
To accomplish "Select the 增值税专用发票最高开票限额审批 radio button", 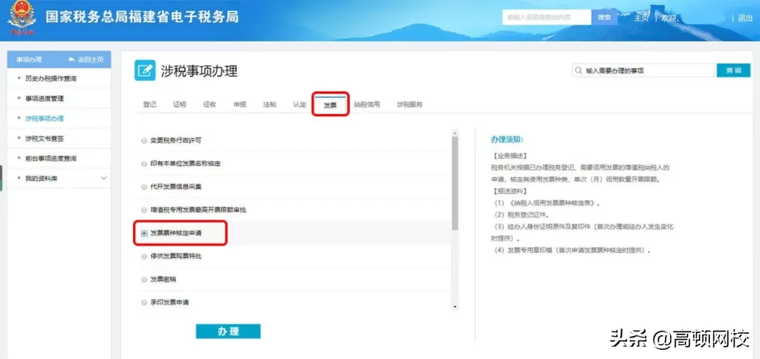I will point(144,210).
